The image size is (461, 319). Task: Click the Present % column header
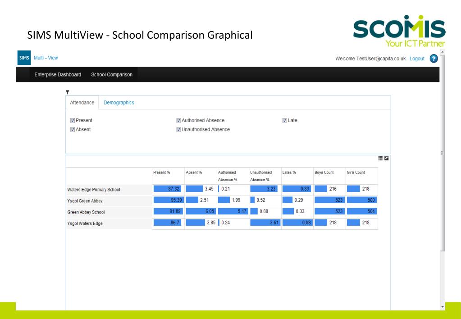(161, 172)
